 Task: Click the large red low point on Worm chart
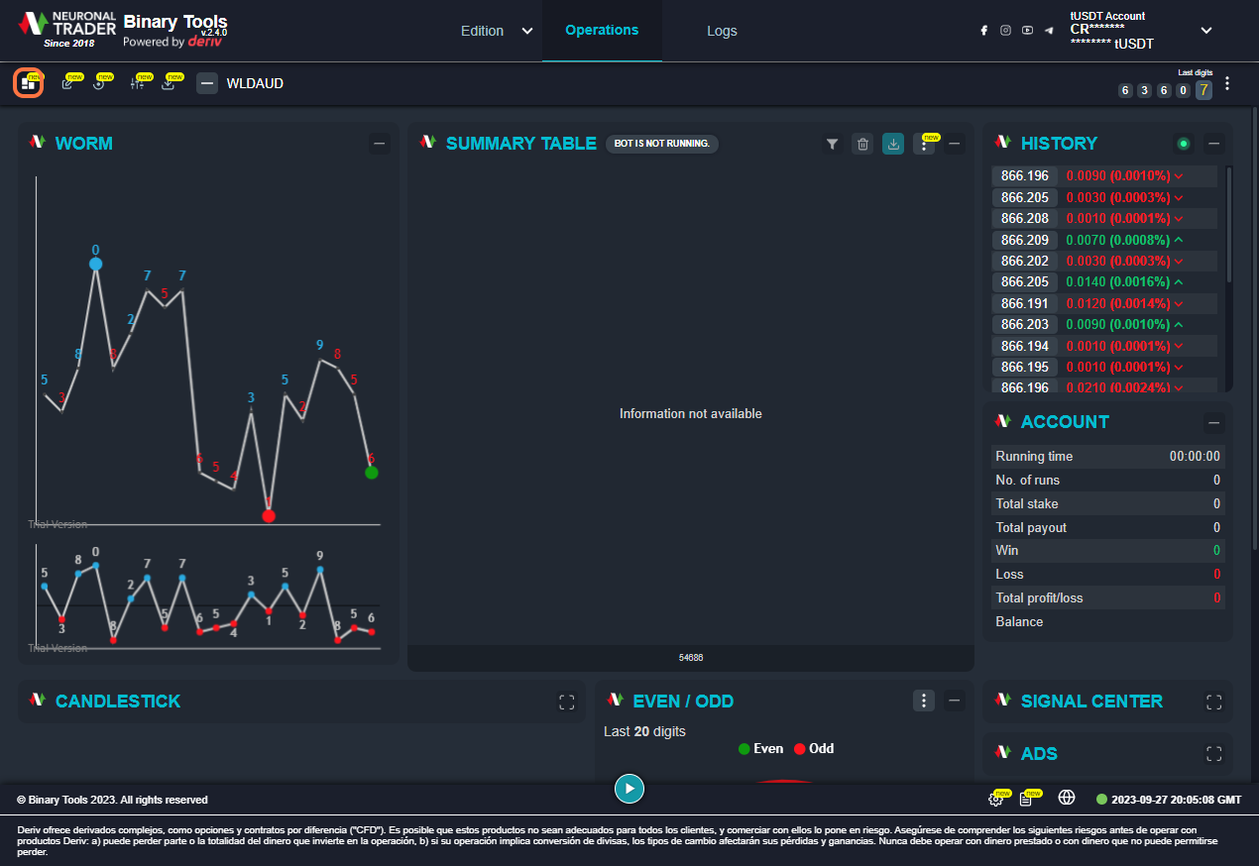269,515
